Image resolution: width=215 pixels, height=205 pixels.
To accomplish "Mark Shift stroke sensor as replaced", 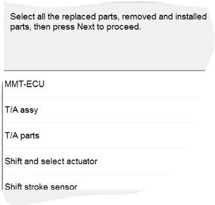I will click(x=41, y=186).
